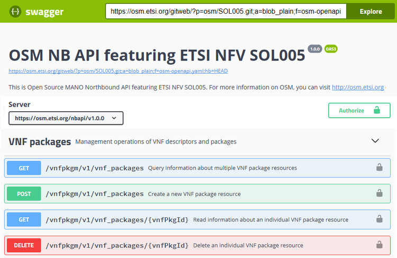
Task: Expand the DELETE vnf_packages/{vnfPkgId} operation
Action: click(x=116, y=245)
